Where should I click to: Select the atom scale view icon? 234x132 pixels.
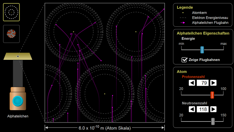[x=11, y=12]
